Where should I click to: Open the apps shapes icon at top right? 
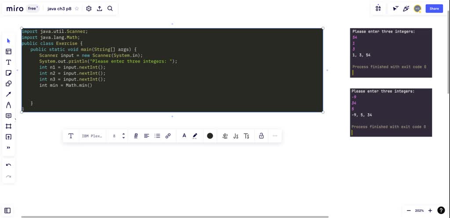click(378, 9)
